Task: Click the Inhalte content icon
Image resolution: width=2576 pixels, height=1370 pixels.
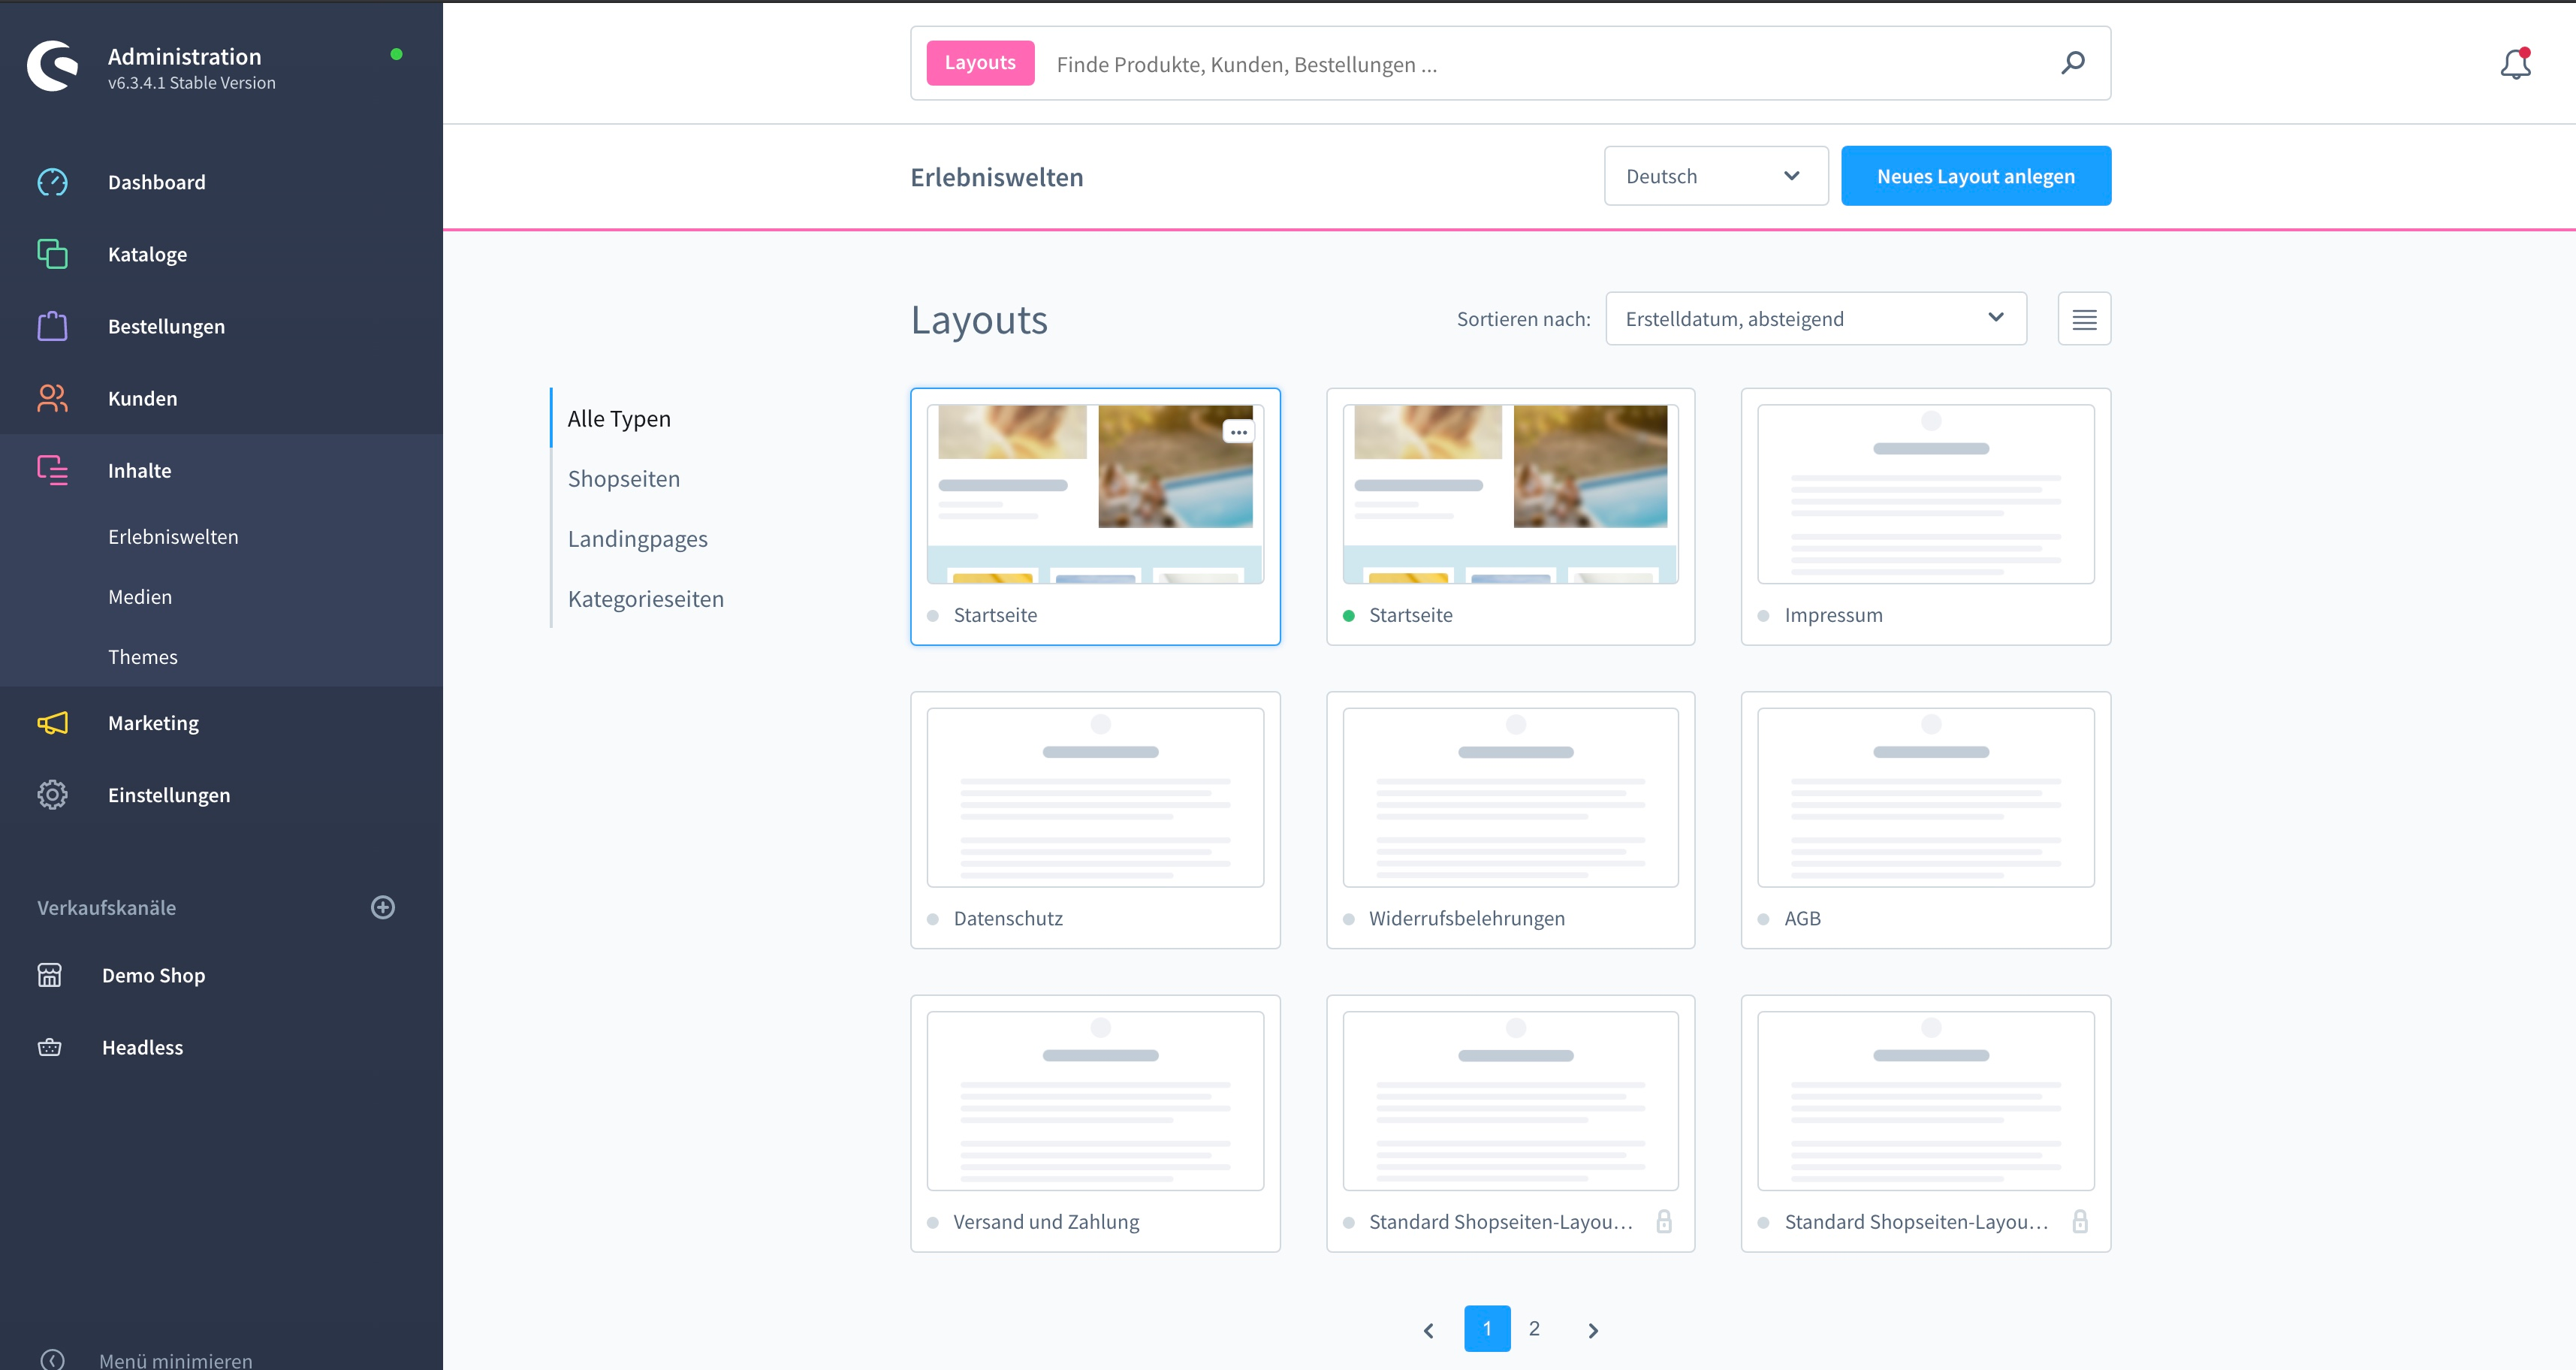Action: click(52, 470)
